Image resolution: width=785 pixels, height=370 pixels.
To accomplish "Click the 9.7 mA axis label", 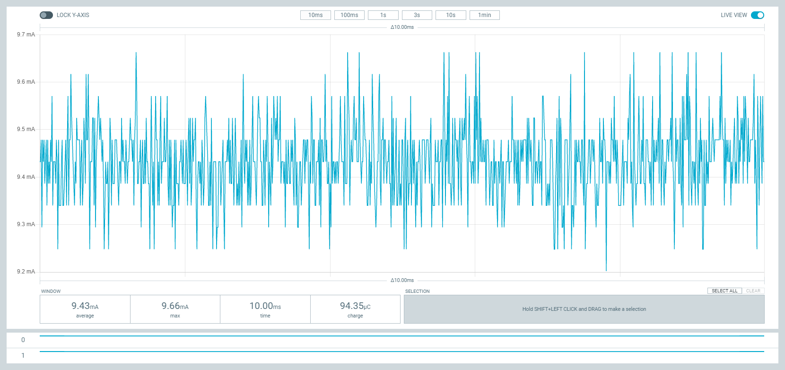I will pyautogui.click(x=26, y=35).
